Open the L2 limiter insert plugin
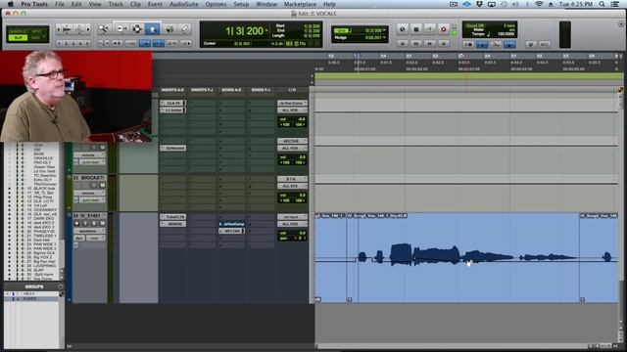This screenshot has height=352, width=627. point(173,110)
